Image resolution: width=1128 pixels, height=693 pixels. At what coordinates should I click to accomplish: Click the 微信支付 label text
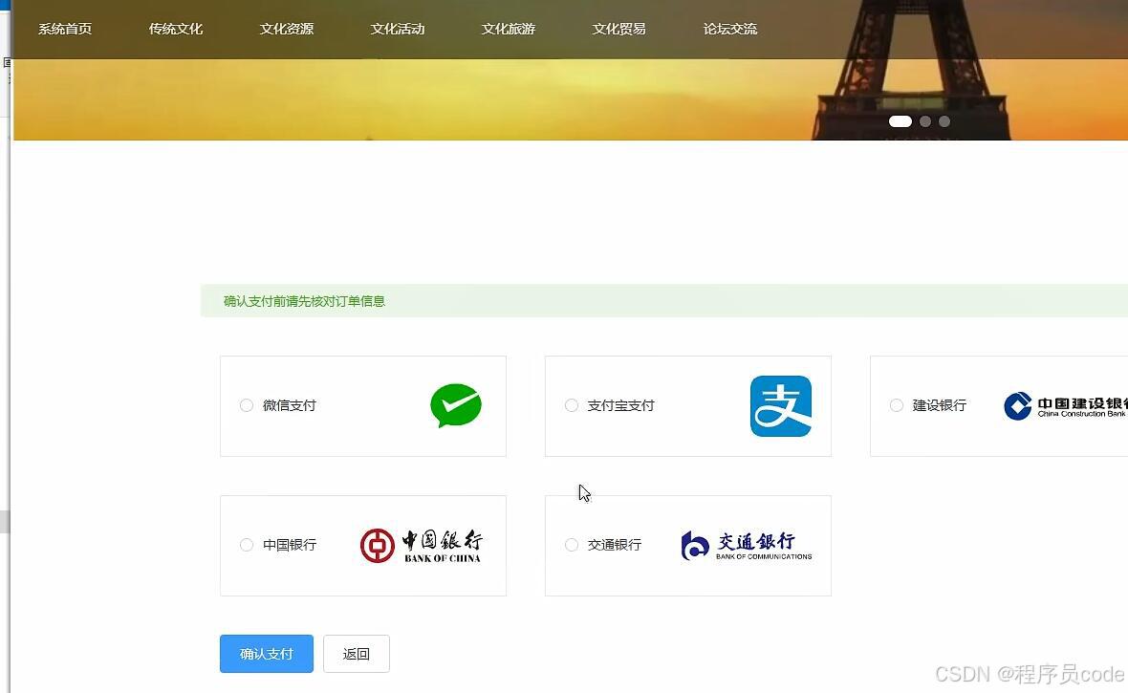(290, 405)
